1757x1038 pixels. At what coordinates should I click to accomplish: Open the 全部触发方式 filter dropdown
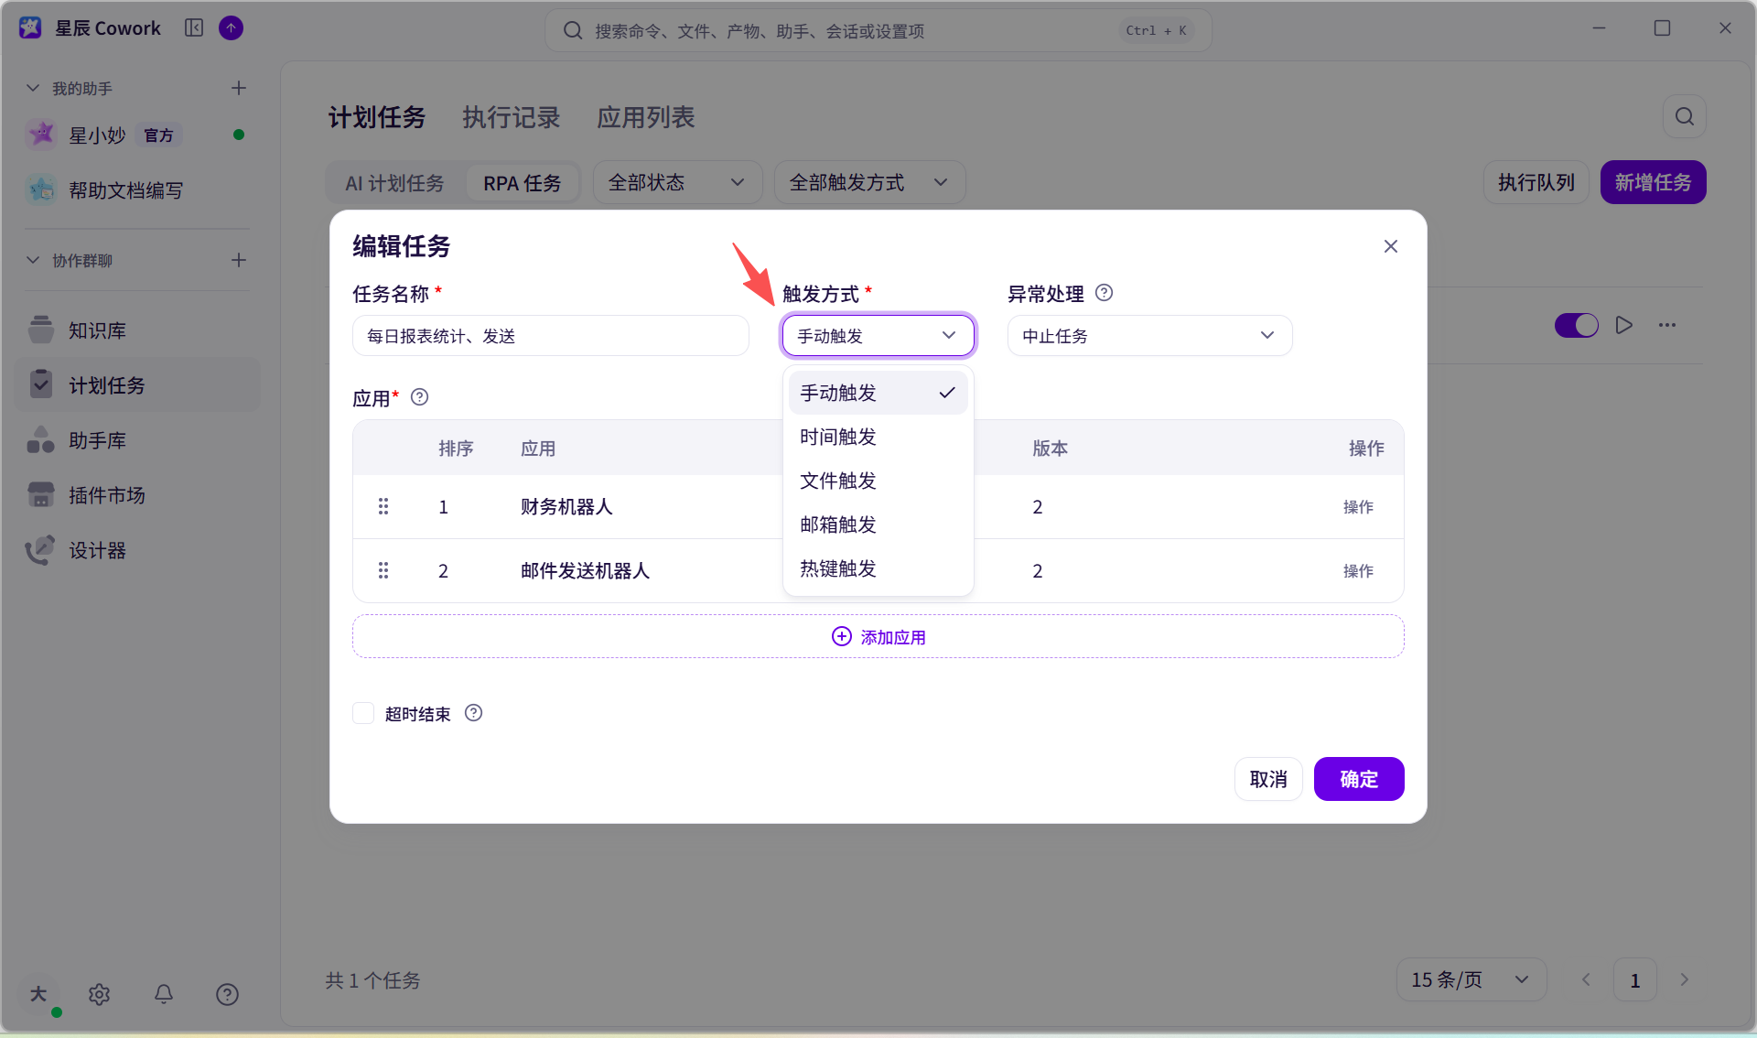869,182
